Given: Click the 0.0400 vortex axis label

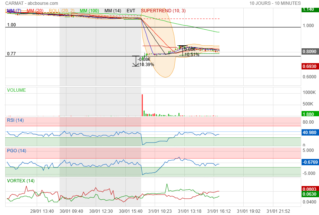Looking at the screenshot, I should pos(309,202).
